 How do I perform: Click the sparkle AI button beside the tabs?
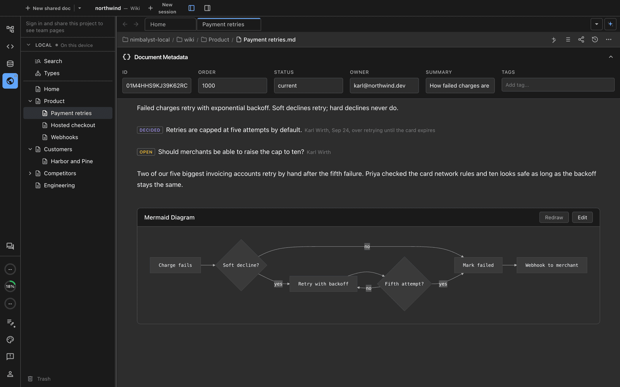610,24
